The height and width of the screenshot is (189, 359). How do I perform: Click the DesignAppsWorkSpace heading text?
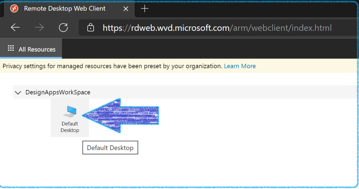pyautogui.click(x=58, y=92)
